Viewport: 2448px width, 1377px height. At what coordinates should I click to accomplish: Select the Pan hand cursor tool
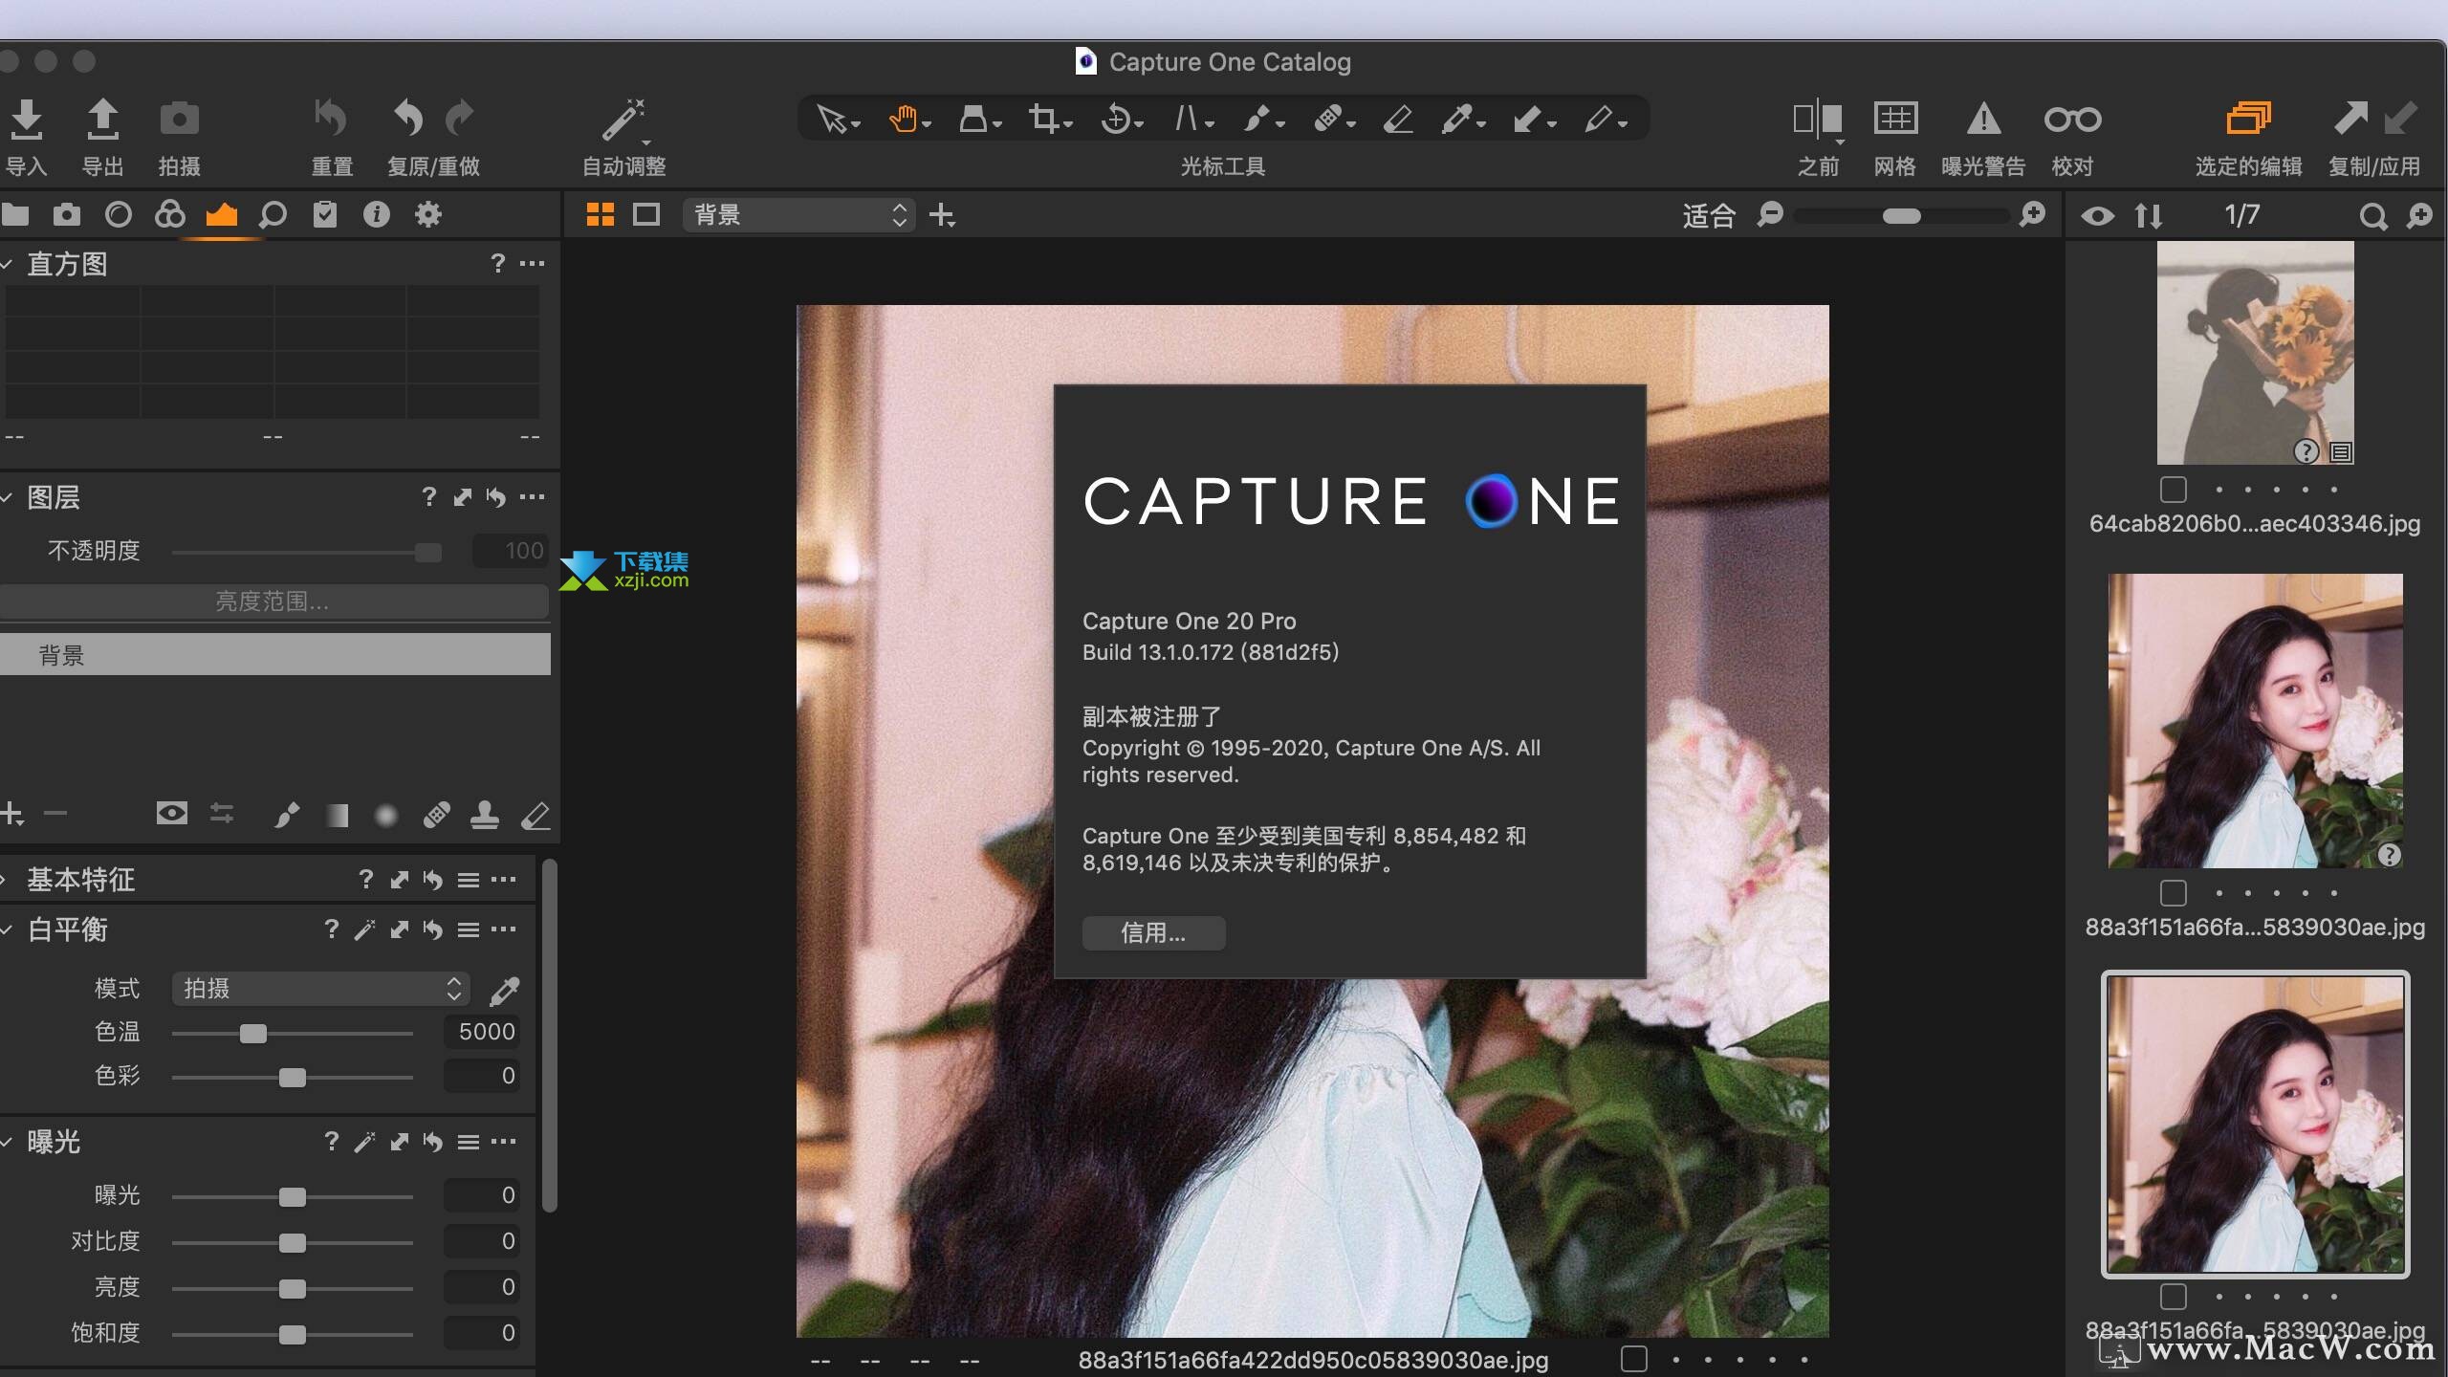tap(904, 120)
